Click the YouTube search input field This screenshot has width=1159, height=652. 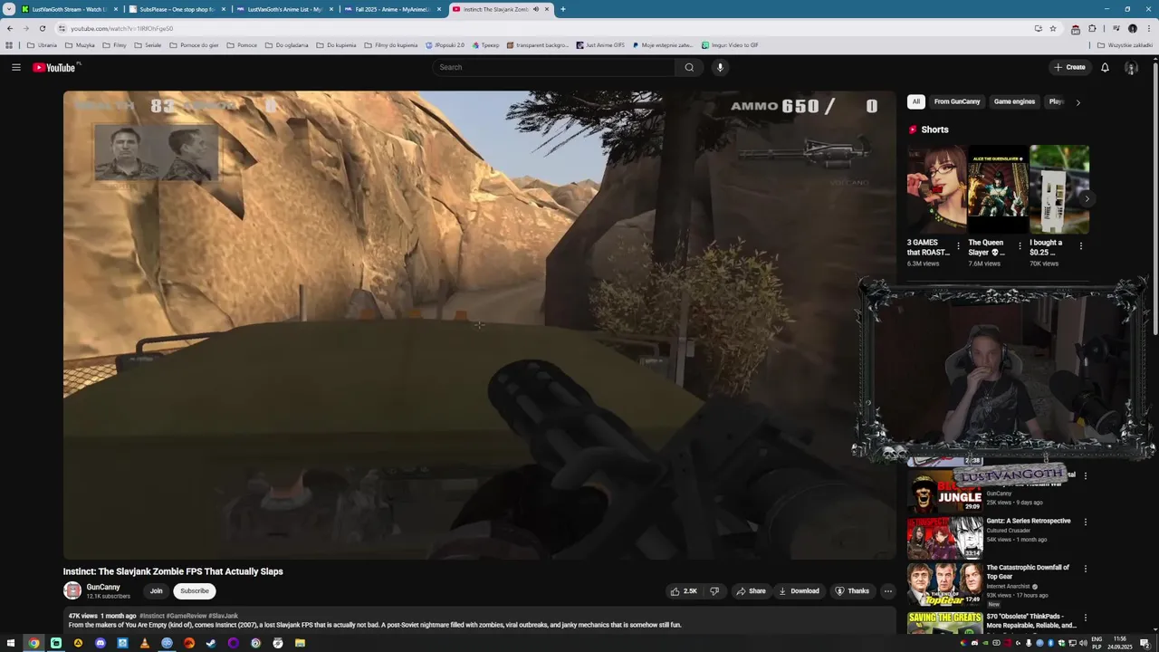click(x=553, y=67)
